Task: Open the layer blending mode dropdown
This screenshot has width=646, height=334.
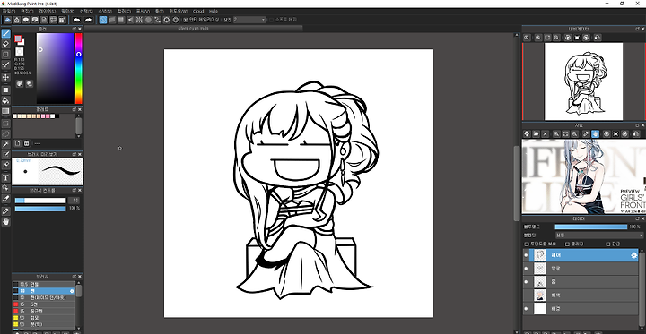Action: (x=600, y=236)
